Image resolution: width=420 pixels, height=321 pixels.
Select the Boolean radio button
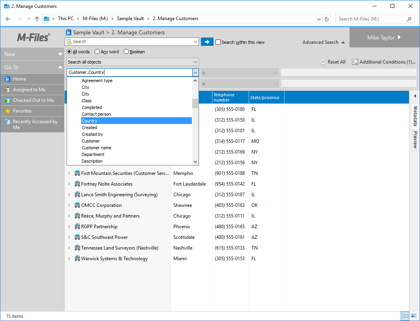(x=126, y=52)
